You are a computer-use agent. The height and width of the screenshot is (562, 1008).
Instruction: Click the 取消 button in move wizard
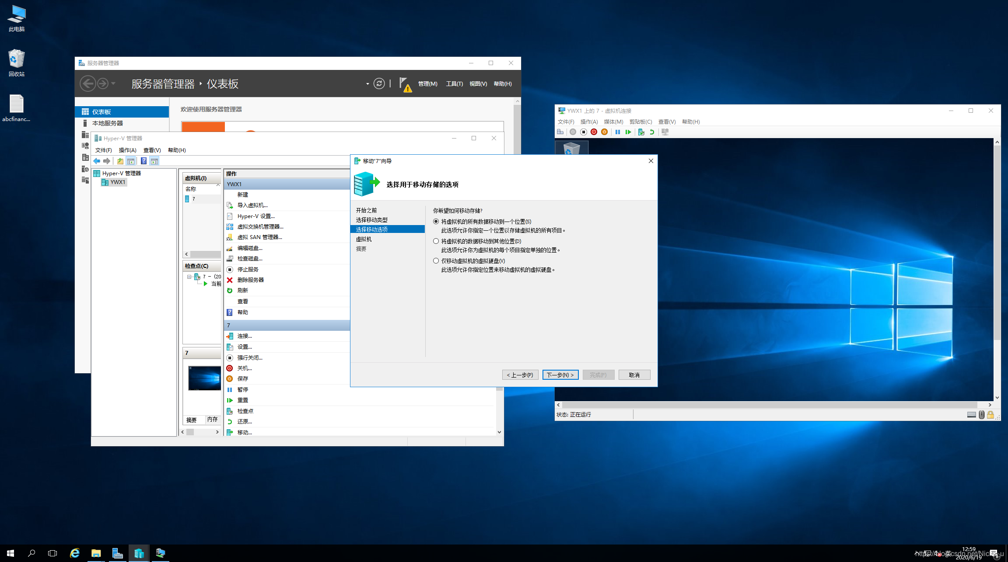(x=634, y=375)
